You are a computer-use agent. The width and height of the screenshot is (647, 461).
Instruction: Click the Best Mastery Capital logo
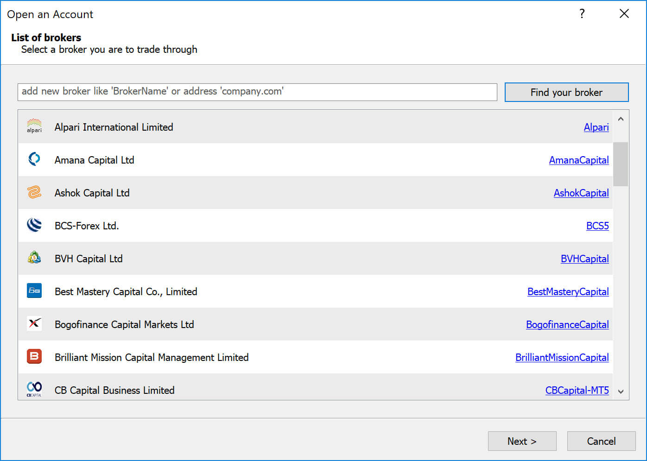coord(34,291)
